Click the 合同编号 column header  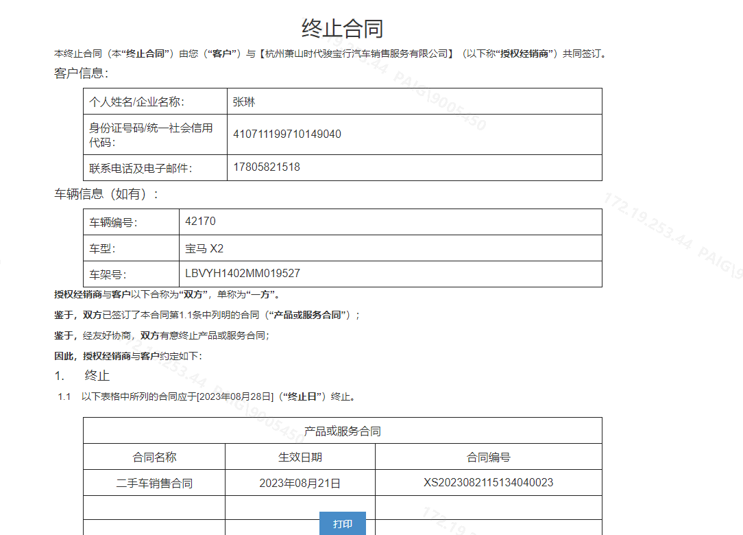[x=489, y=457]
